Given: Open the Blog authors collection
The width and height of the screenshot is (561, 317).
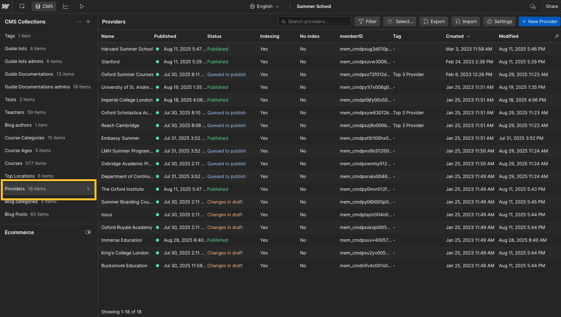Looking at the screenshot, I should 49,125.
